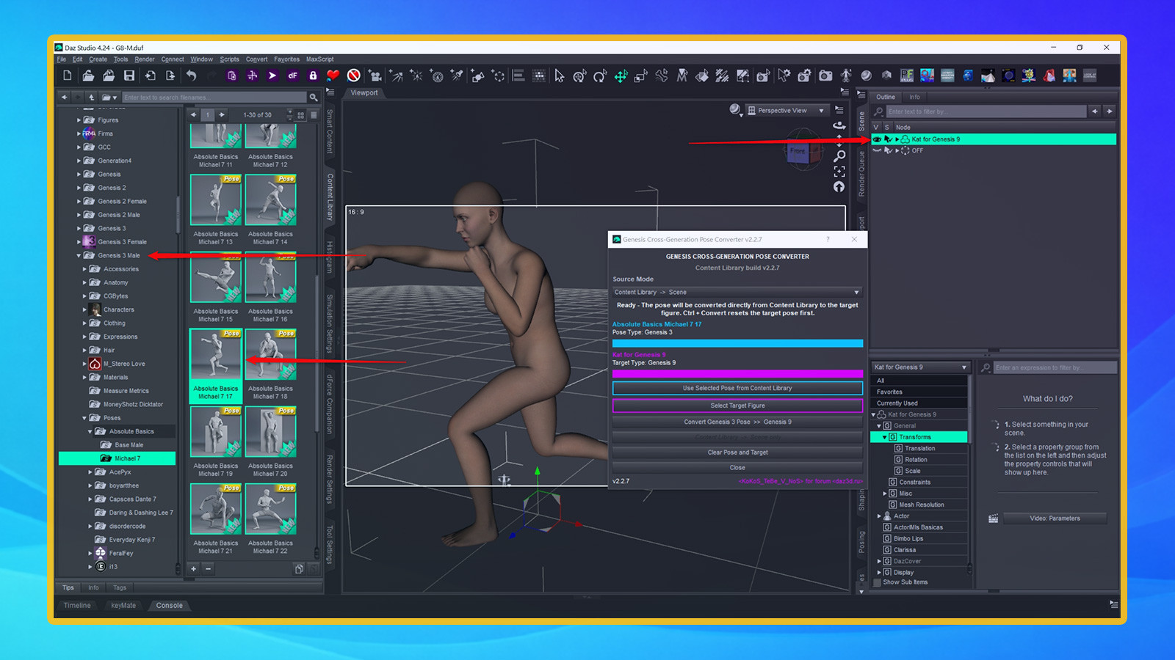1175x660 pixels.
Task: Click the New Scene file icon
Action: coord(68,76)
